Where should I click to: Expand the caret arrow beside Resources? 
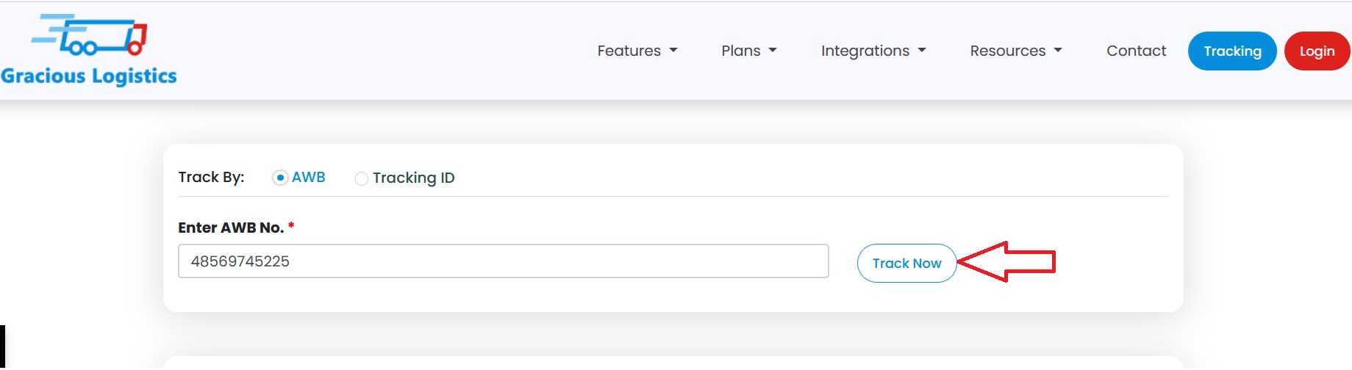(x=1058, y=51)
